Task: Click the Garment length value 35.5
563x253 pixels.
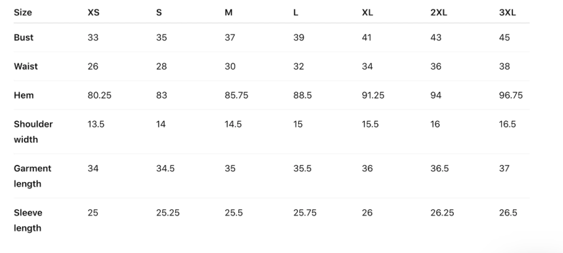Action: tap(302, 168)
